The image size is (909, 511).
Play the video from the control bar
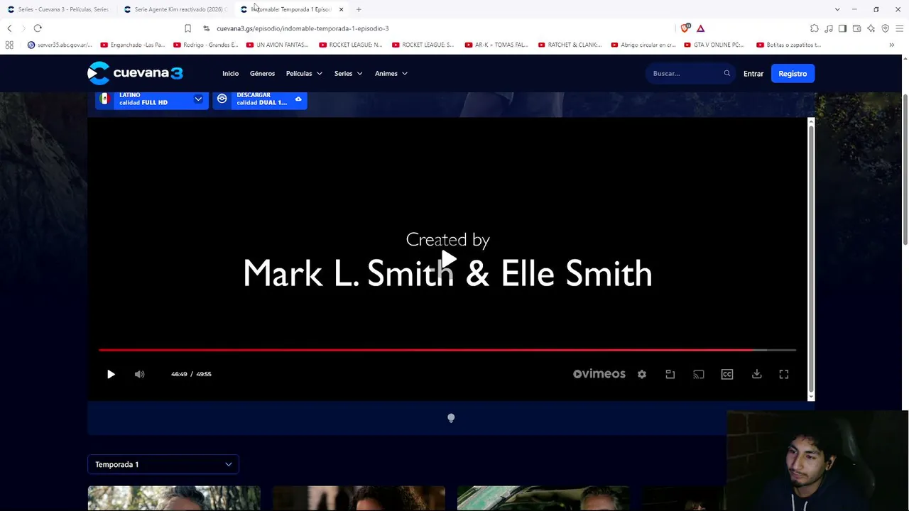111,374
